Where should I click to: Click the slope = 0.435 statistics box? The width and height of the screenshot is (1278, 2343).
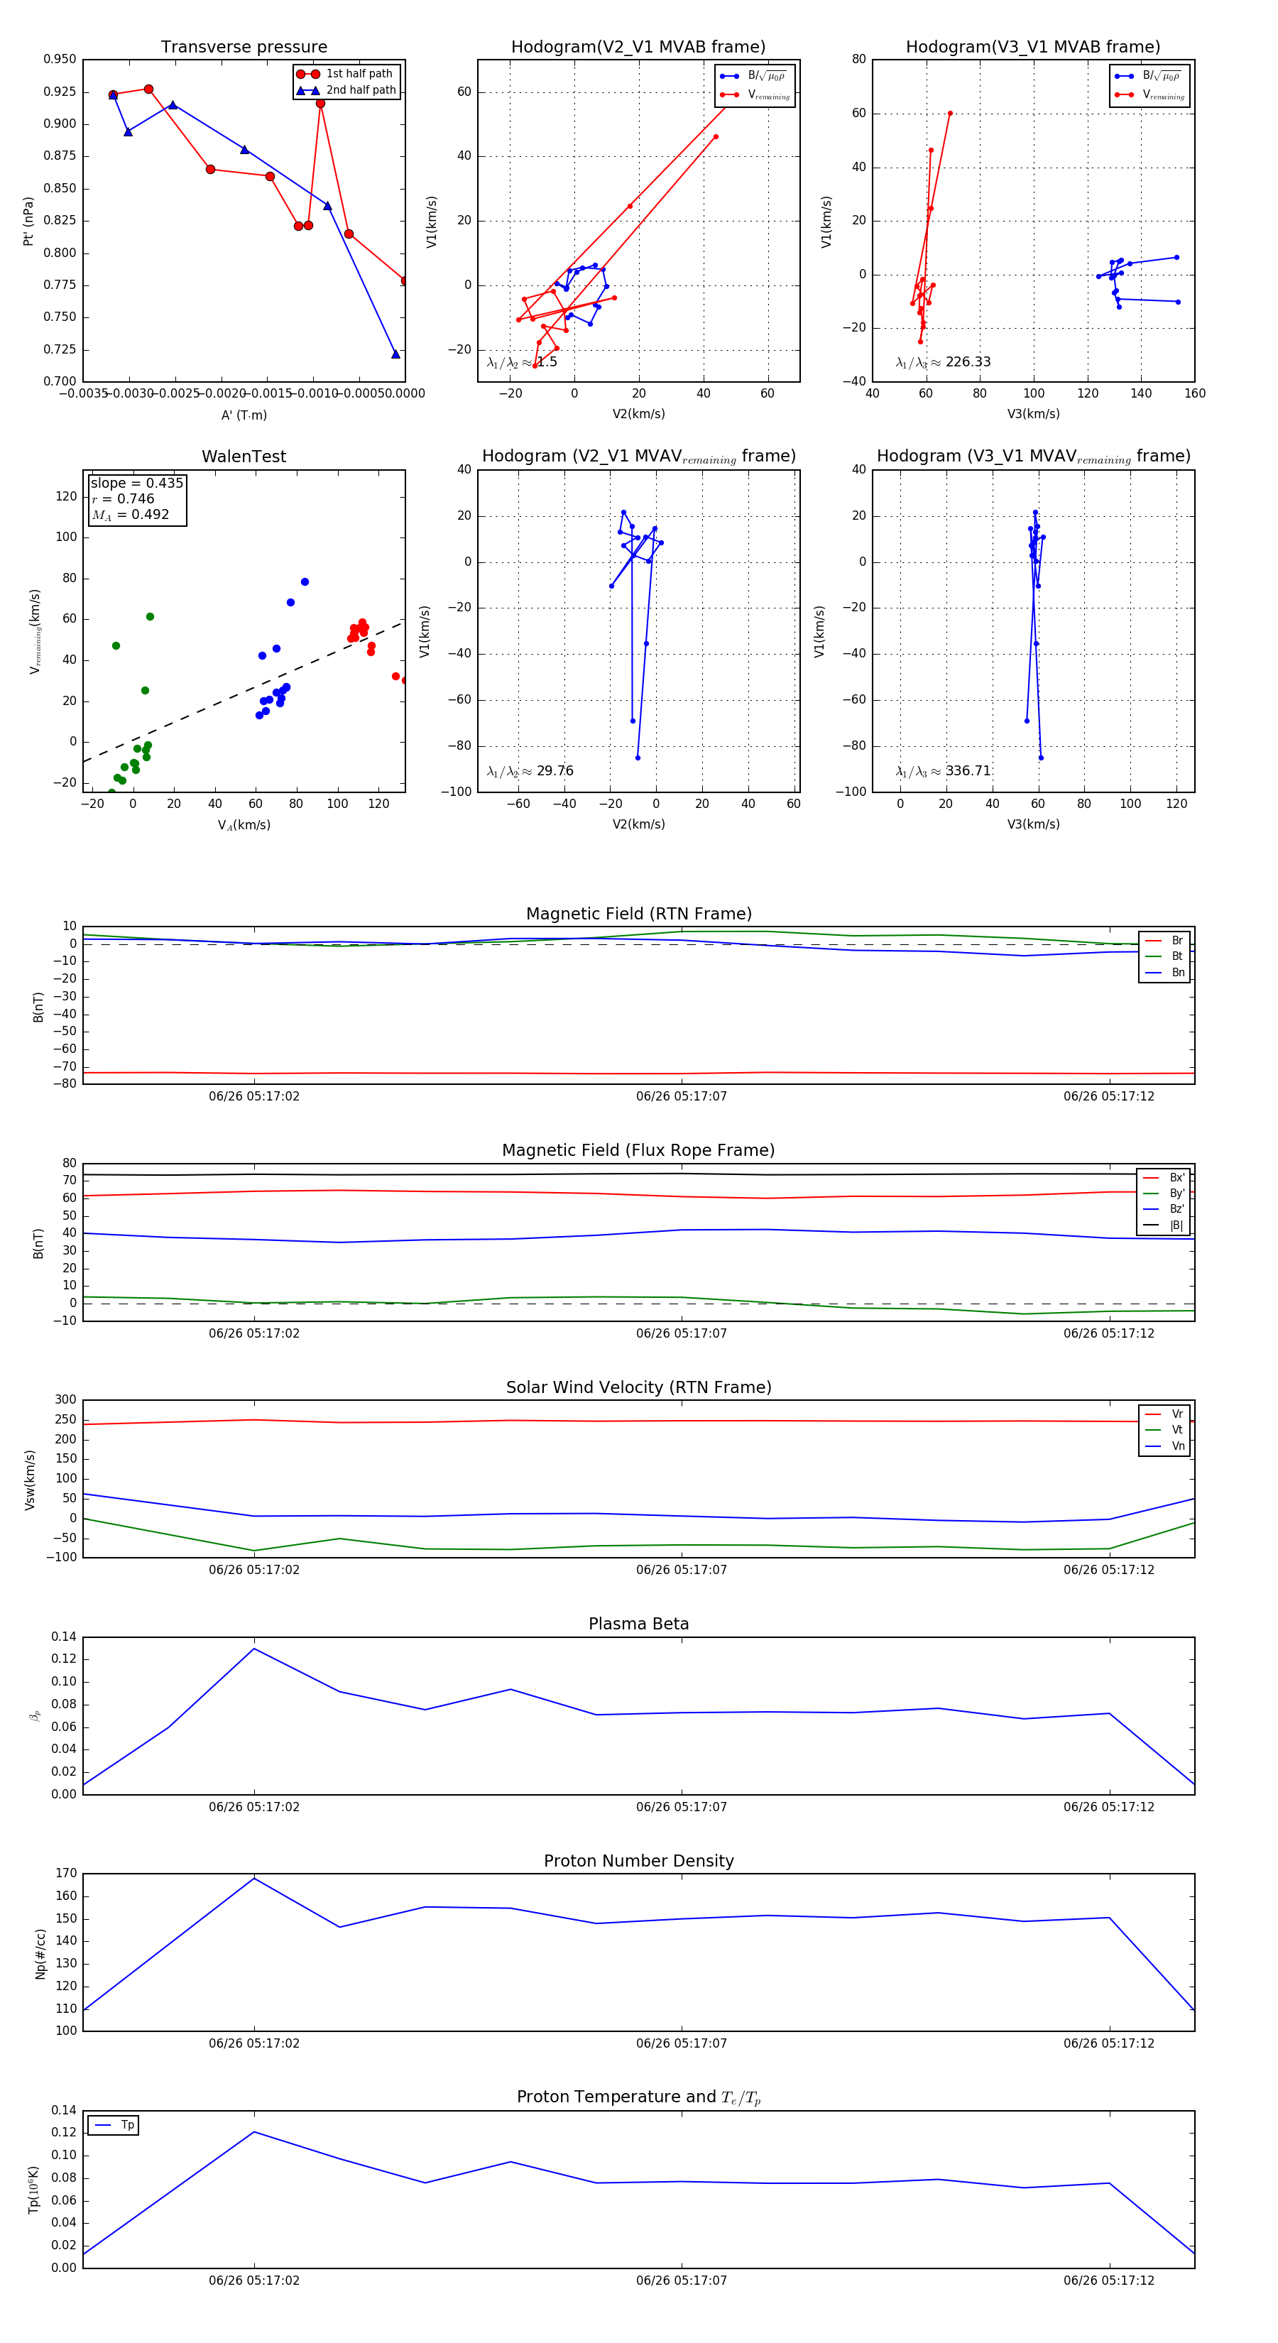click(x=136, y=498)
